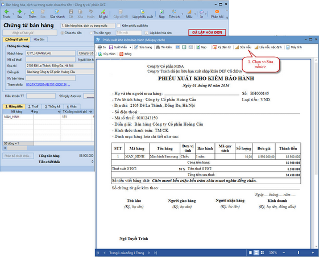
Task: Click the Sửa trang edit page icon
Action: click(x=136, y=47)
